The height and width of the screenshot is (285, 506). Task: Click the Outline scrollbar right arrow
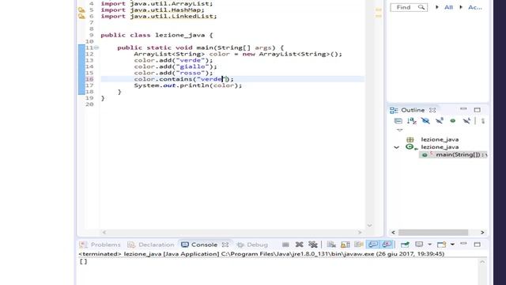click(x=482, y=232)
